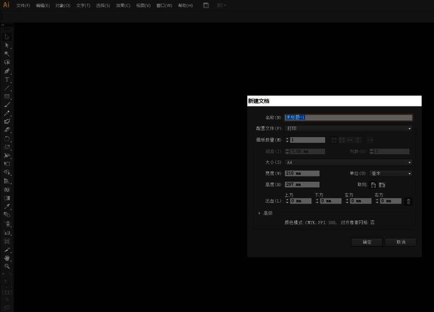Screen dimensions: 434x312
Task: Select the Symbol Sprayer tool
Action: [7, 224]
